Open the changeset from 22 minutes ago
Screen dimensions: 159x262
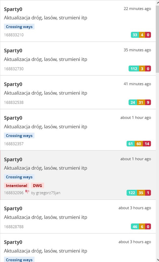pyautogui.click(x=78, y=21)
